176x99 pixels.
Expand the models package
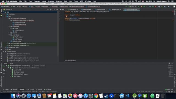[9, 33]
